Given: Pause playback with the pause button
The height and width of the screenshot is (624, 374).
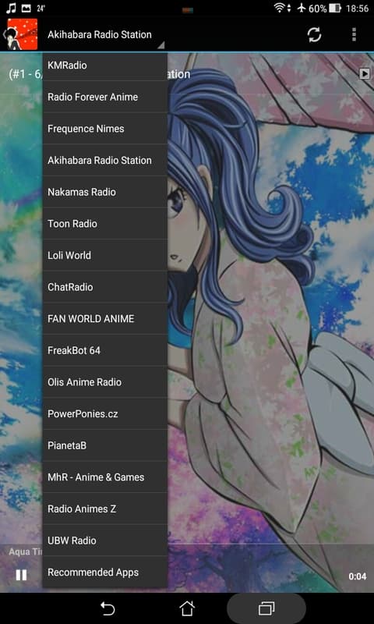Looking at the screenshot, I should click(21, 575).
